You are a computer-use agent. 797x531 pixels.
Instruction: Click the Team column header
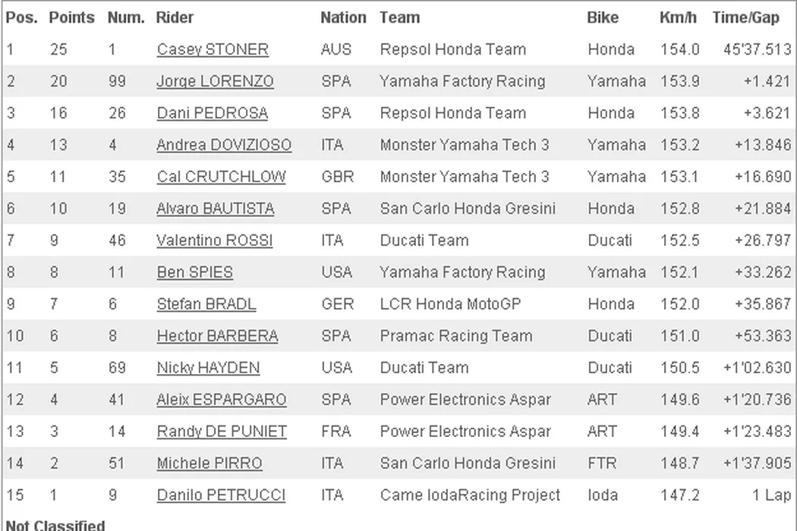click(399, 17)
